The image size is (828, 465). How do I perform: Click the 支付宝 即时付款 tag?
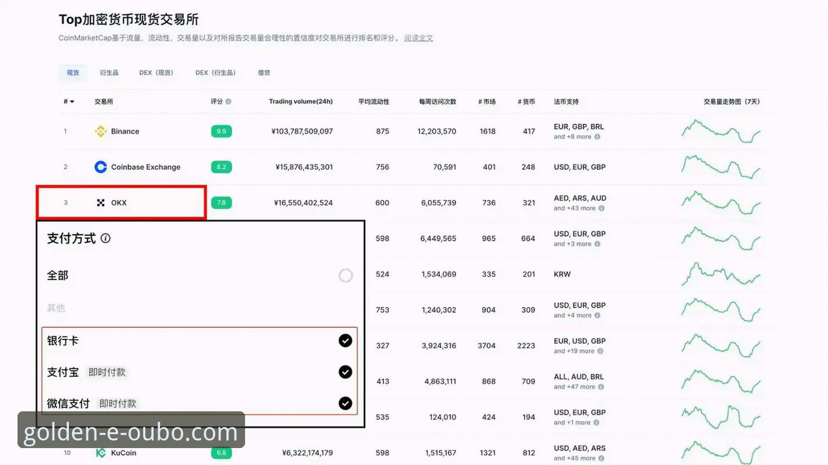(107, 372)
